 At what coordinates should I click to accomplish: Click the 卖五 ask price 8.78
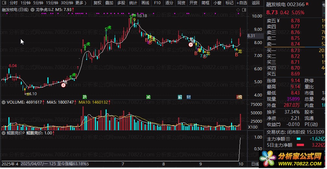pos(295,20)
